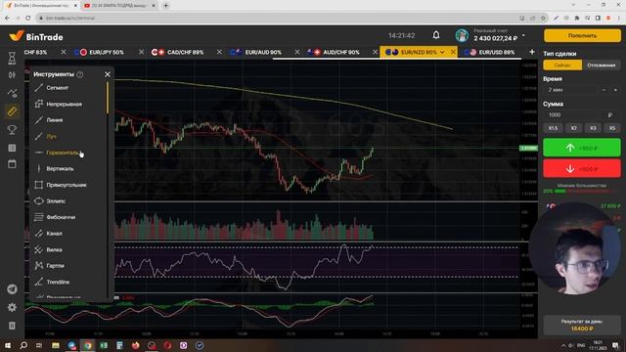
Task: Open the notifications bell
Action: [x=436, y=35]
